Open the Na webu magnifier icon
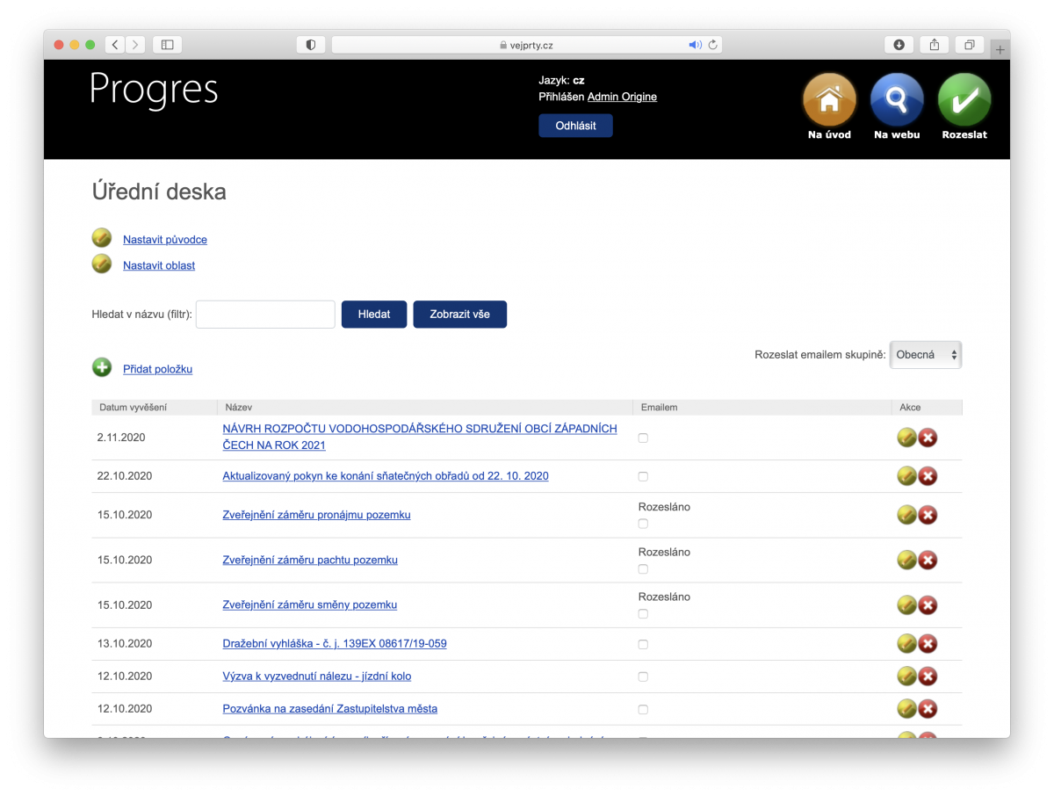1054x796 pixels. click(897, 99)
